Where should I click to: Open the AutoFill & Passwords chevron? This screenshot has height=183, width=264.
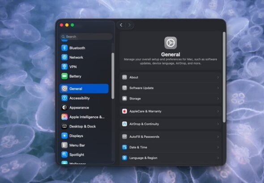218,137
